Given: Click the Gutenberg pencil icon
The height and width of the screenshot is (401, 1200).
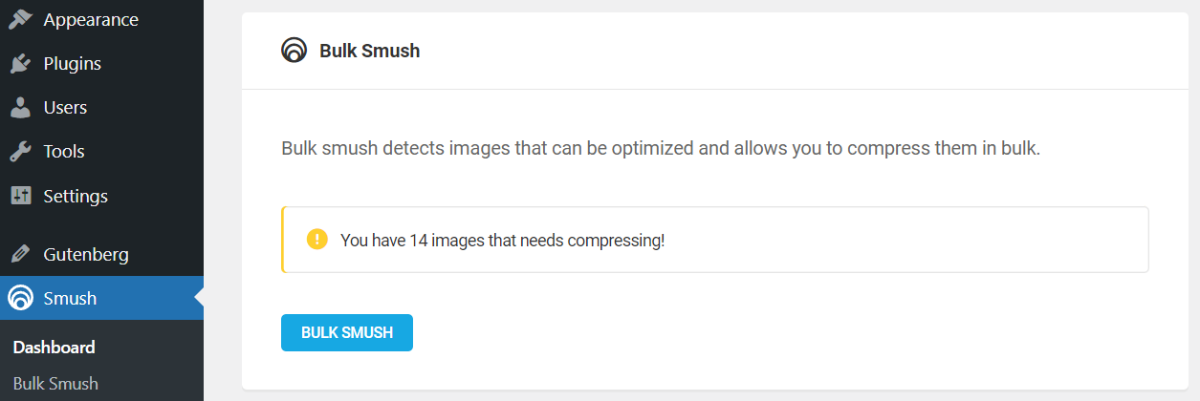Looking at the screenshot, I should point(20,255).
